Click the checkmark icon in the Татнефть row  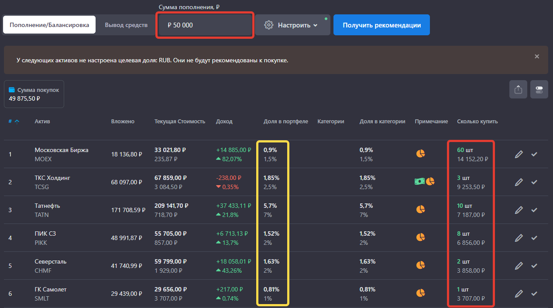(x=534, y=210)
